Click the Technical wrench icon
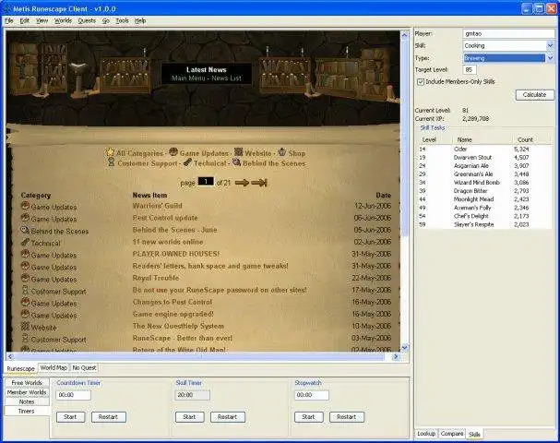560x443 pixels. pyautogui.click(x=187, y=162)
